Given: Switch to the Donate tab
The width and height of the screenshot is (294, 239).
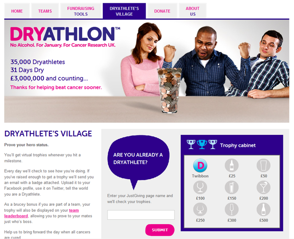Looking at the screenshot, I should point(162,11).
